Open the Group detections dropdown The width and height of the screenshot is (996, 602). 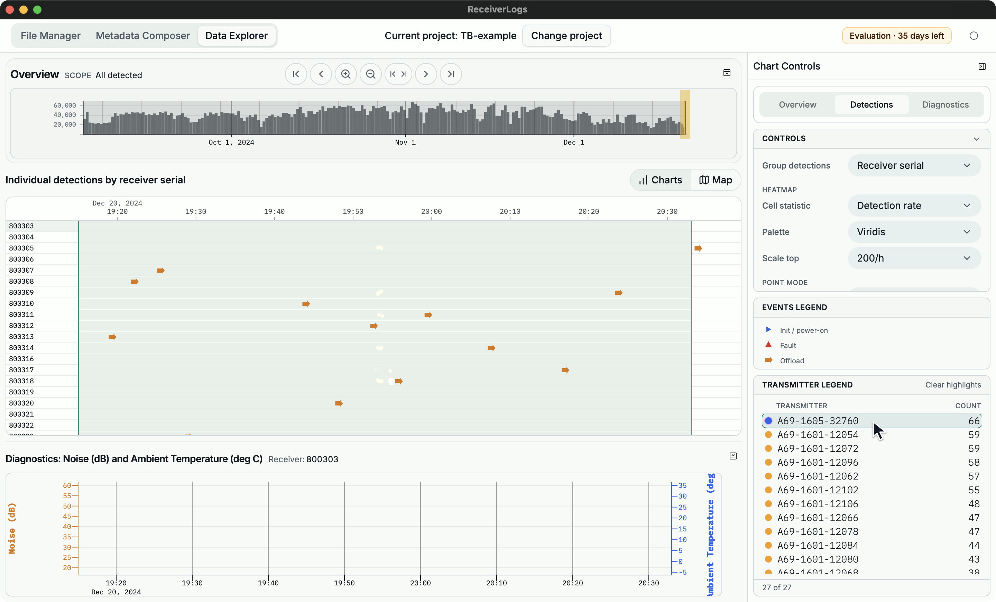pyautogui.click(x=914, y=165)
